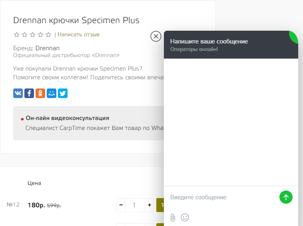This screenshot has height=226, width=303.
Task: Send chat message with green arrow
Action: coord(286,197)
